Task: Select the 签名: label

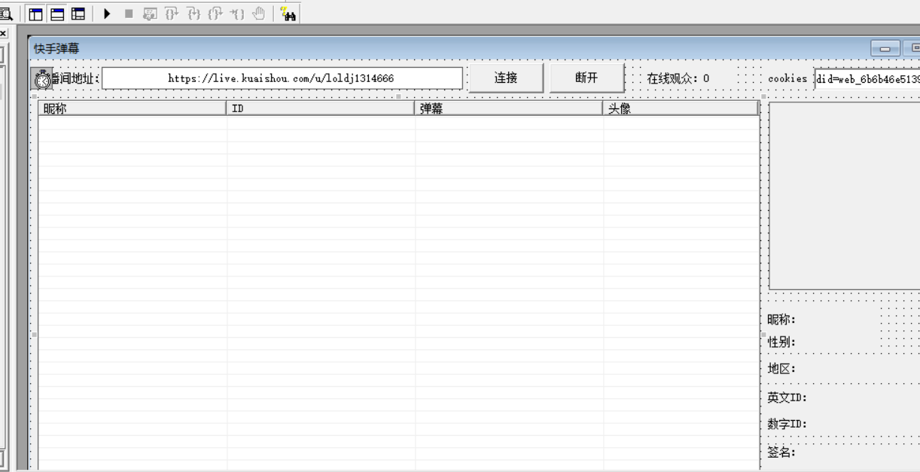Action: click(x=781, y=452)
